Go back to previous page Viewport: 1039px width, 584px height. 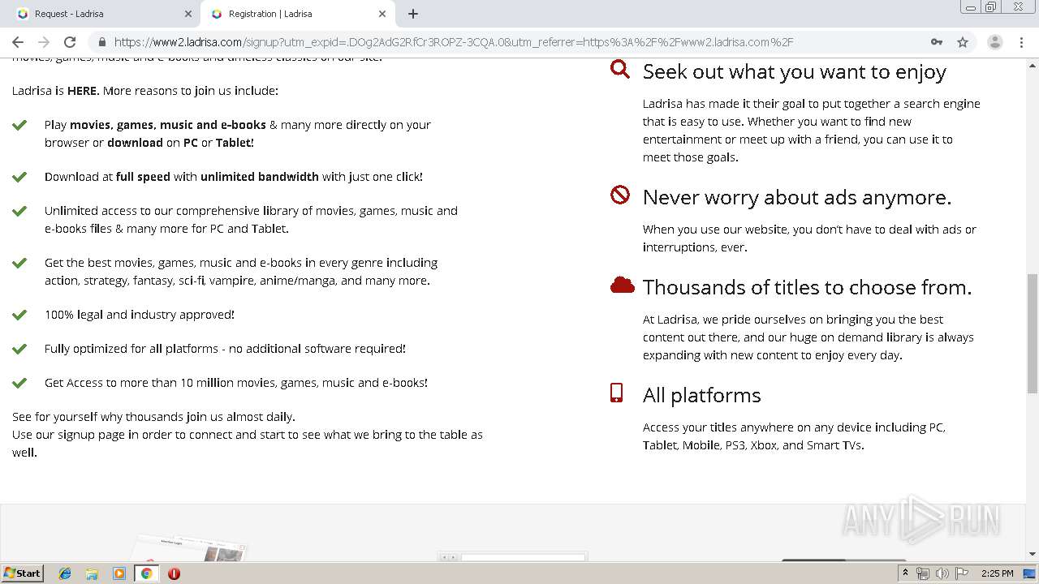(18, 42)
